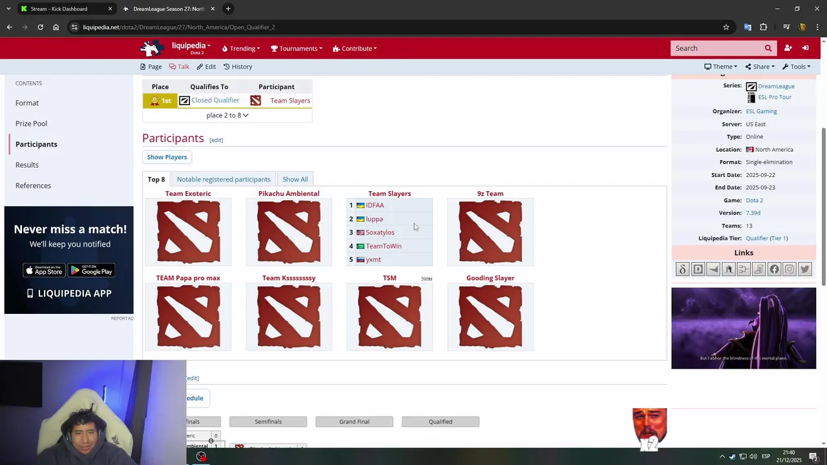Screen dimensions: 827x465
Task: Open the Facebook link icon
Action: tap(774, 269)
